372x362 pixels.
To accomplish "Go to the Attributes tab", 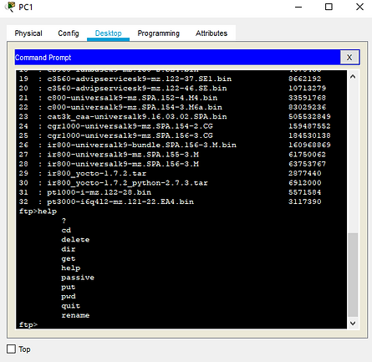I will tap(211, 33).
